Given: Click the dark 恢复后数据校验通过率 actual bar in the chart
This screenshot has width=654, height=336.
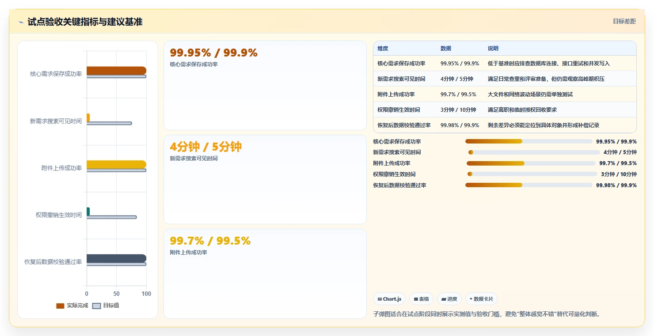Looking at the screenshot, I should [116, 258].
